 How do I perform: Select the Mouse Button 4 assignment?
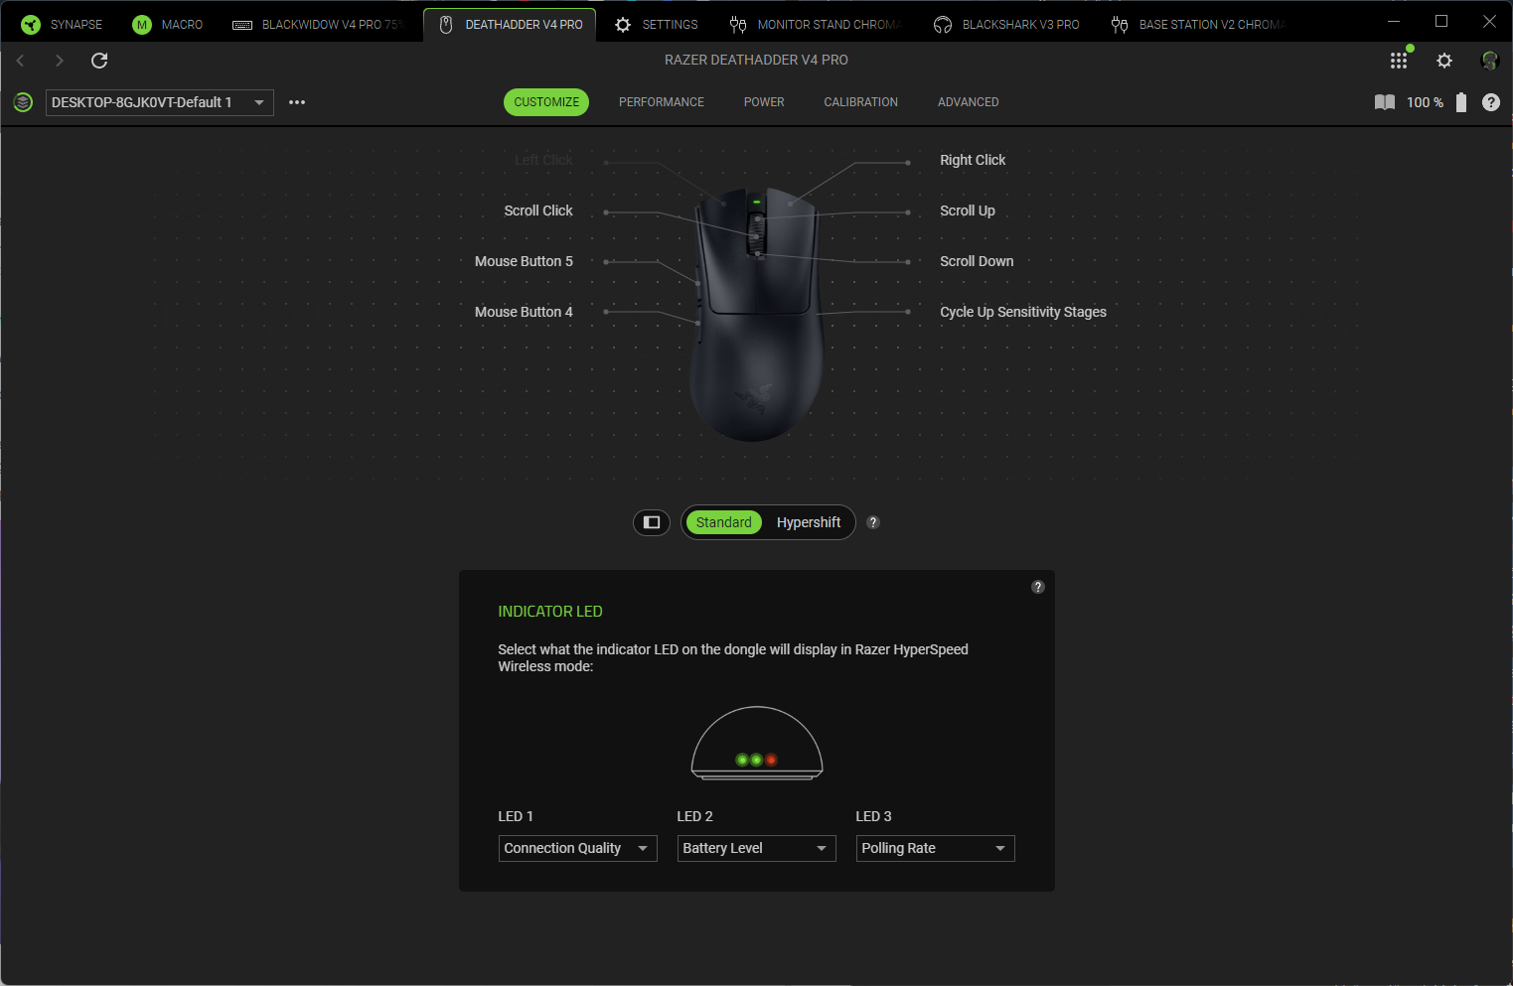tap(524, 312)
